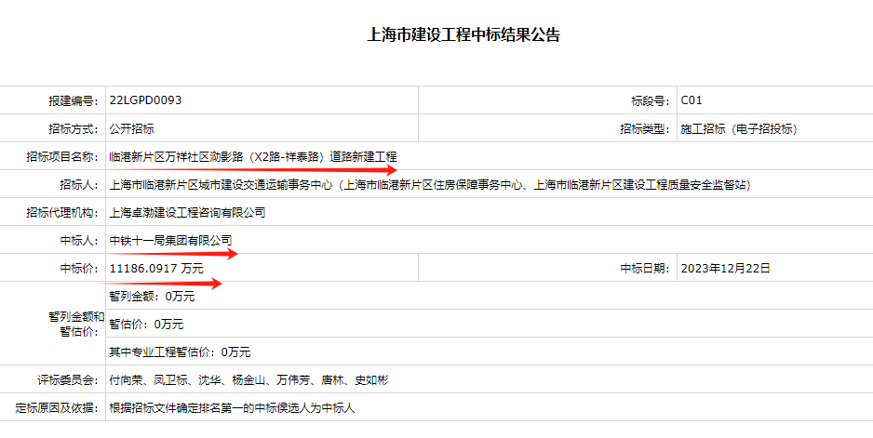Click the 标段号 label
This screenshot has height=438, width=873.
[x=651, y=100]
